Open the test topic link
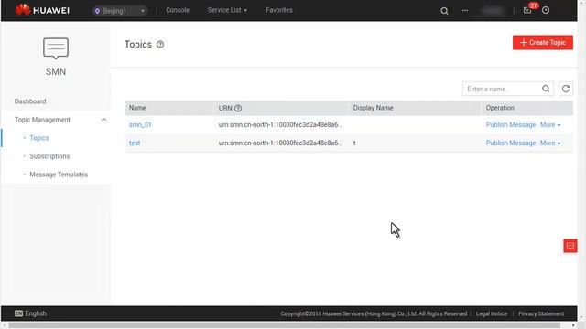The image size is (586, 329). [x=135, y=143]
